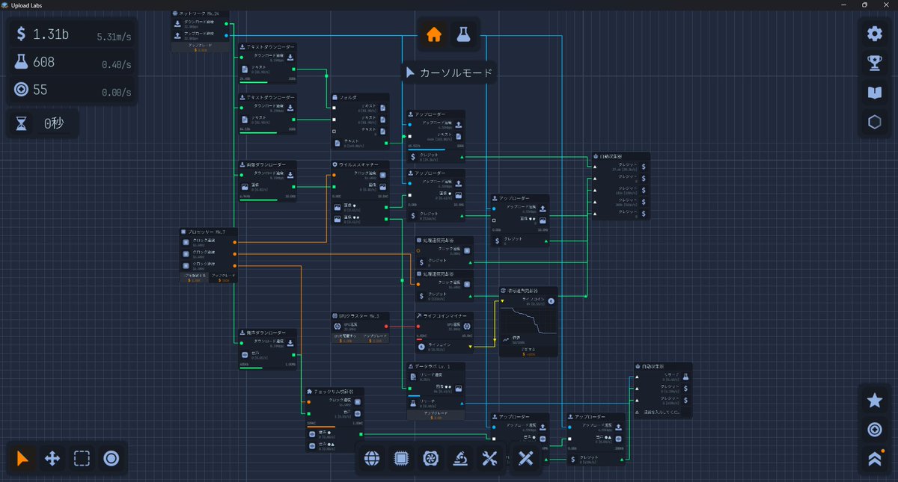The width and height of the screenshot is (898, 482).
Task: Click green download speed port on ネットワーク node
Action: tap(226, 25)
